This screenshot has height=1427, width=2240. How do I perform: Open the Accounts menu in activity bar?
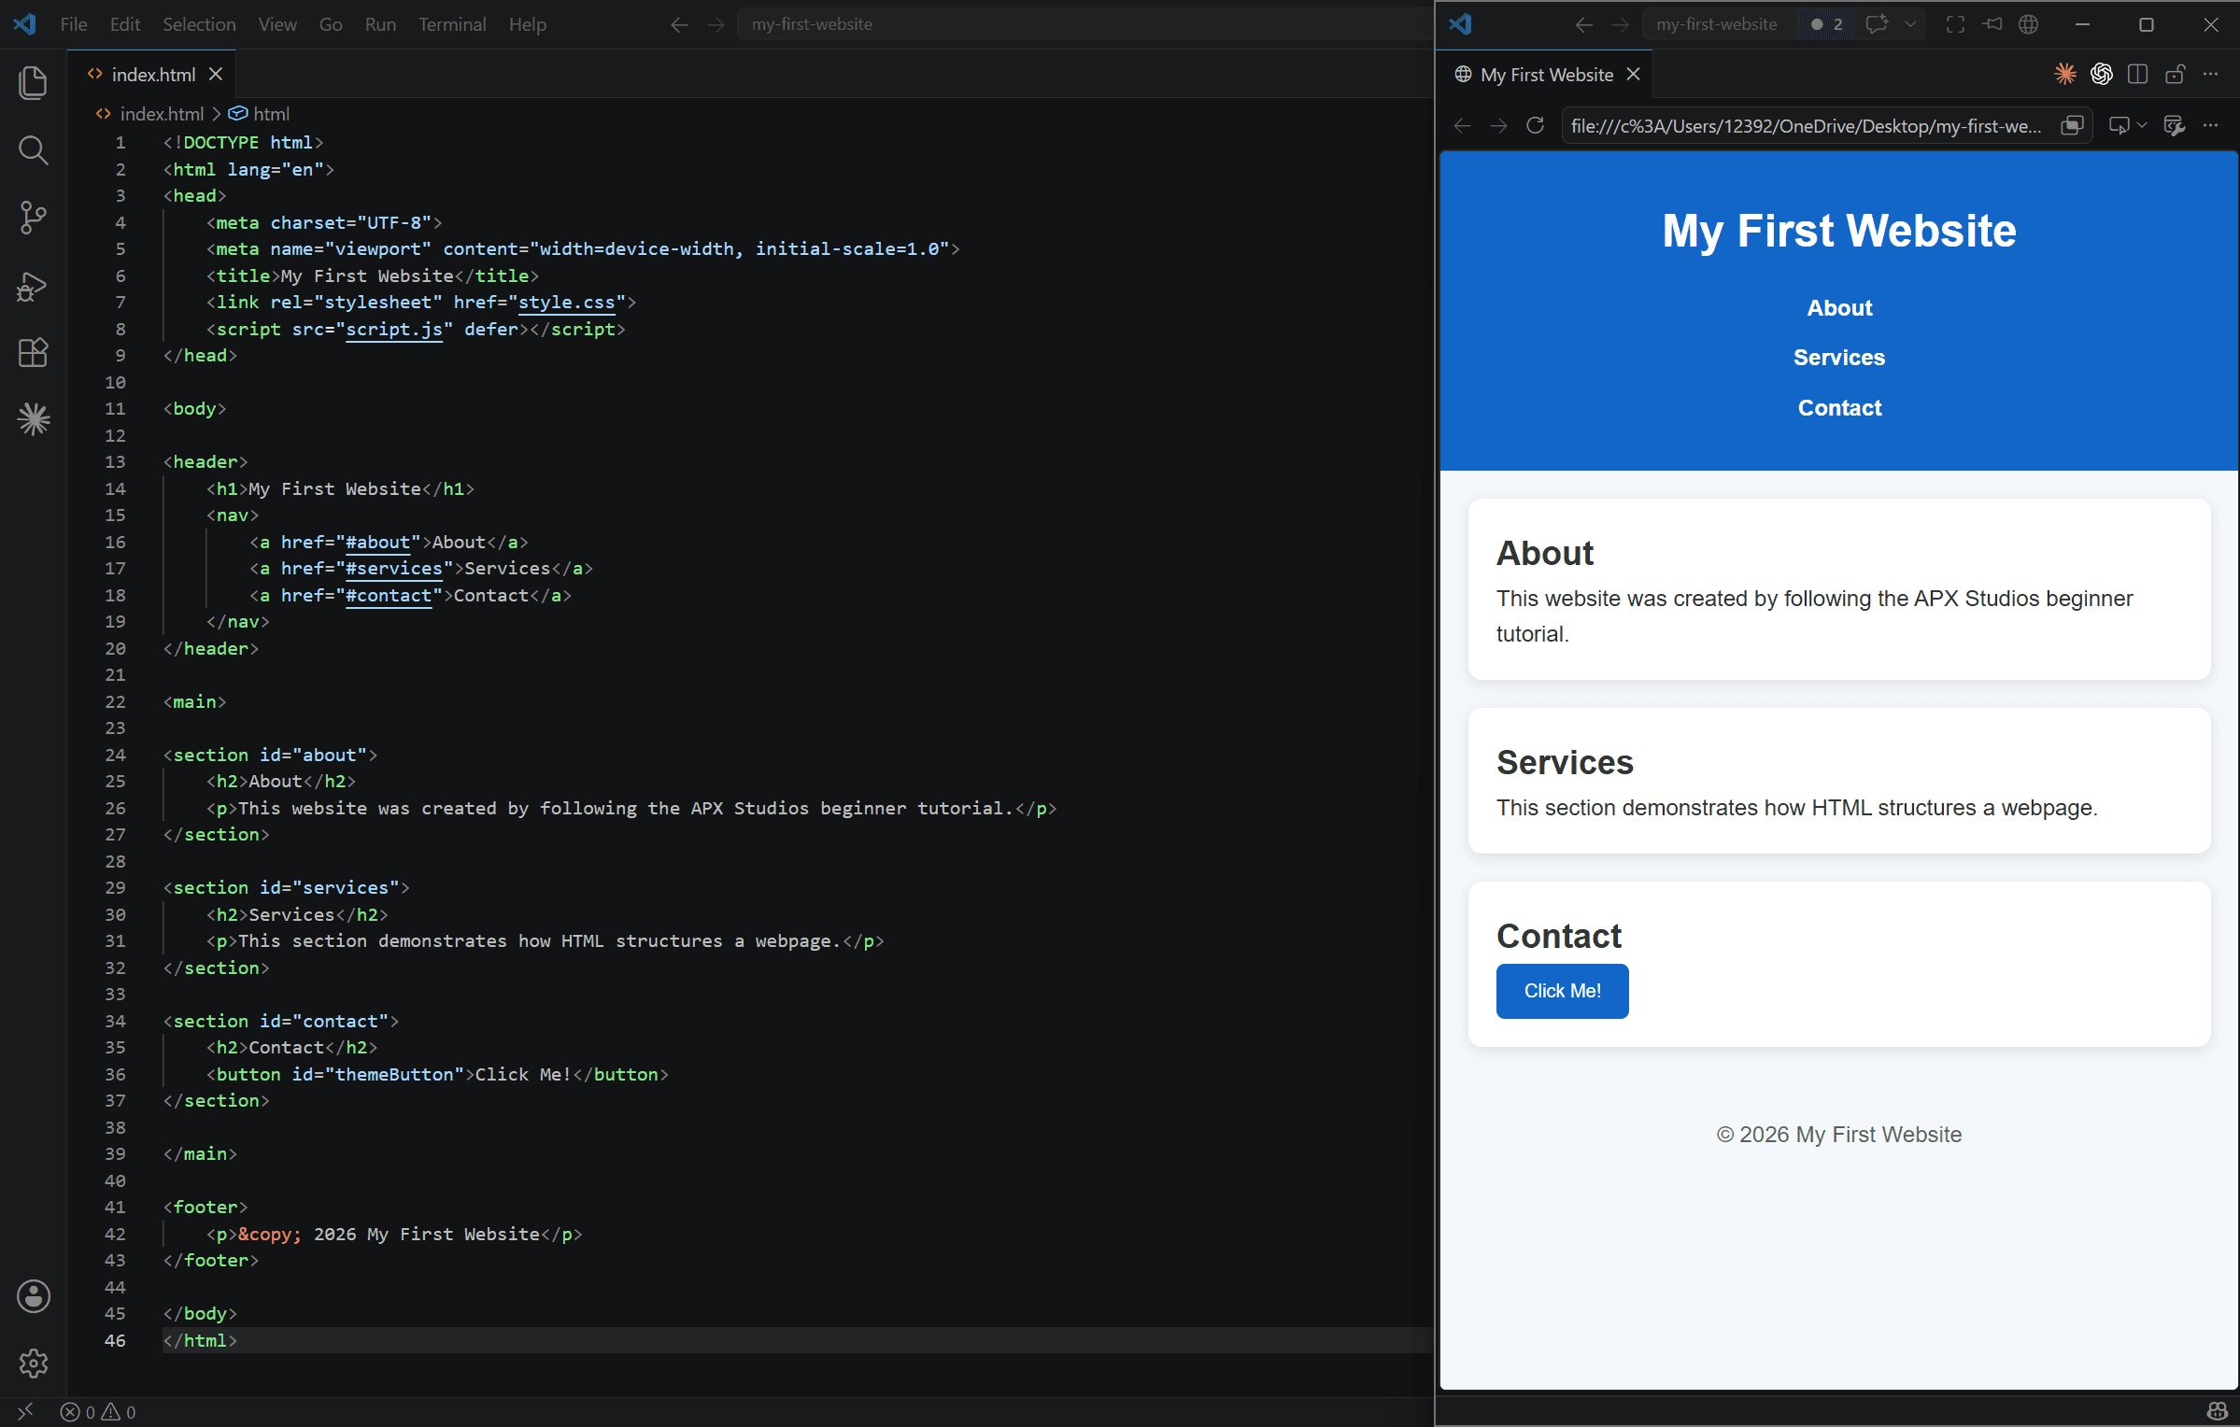pyautogui.click(x=34, y=1295)
